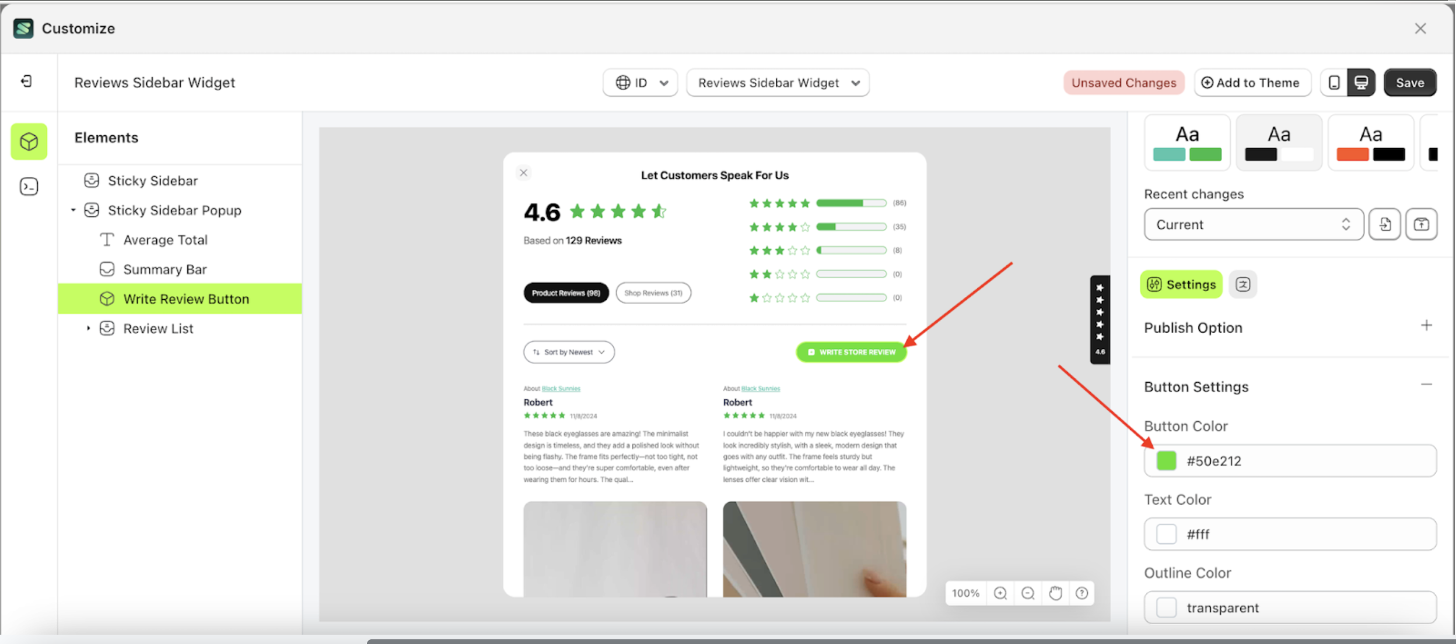Viewport: 1456px width, 644px height.
Task: Click Add to Theme button
Action: pos(1252,83)
